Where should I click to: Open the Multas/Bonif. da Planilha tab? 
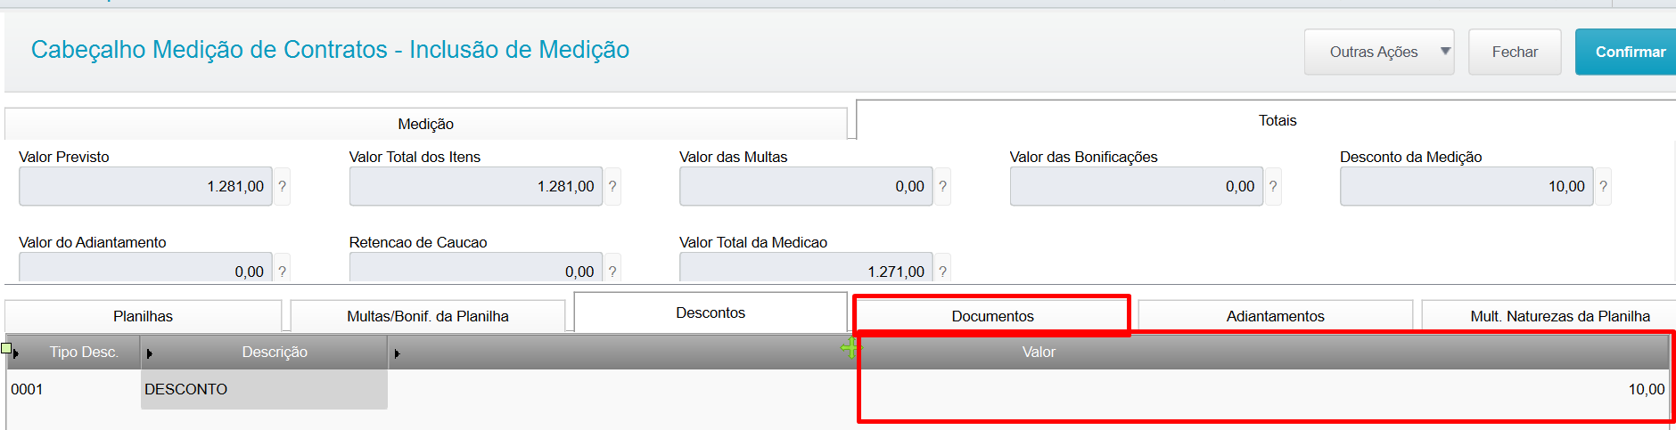point(428,316)
